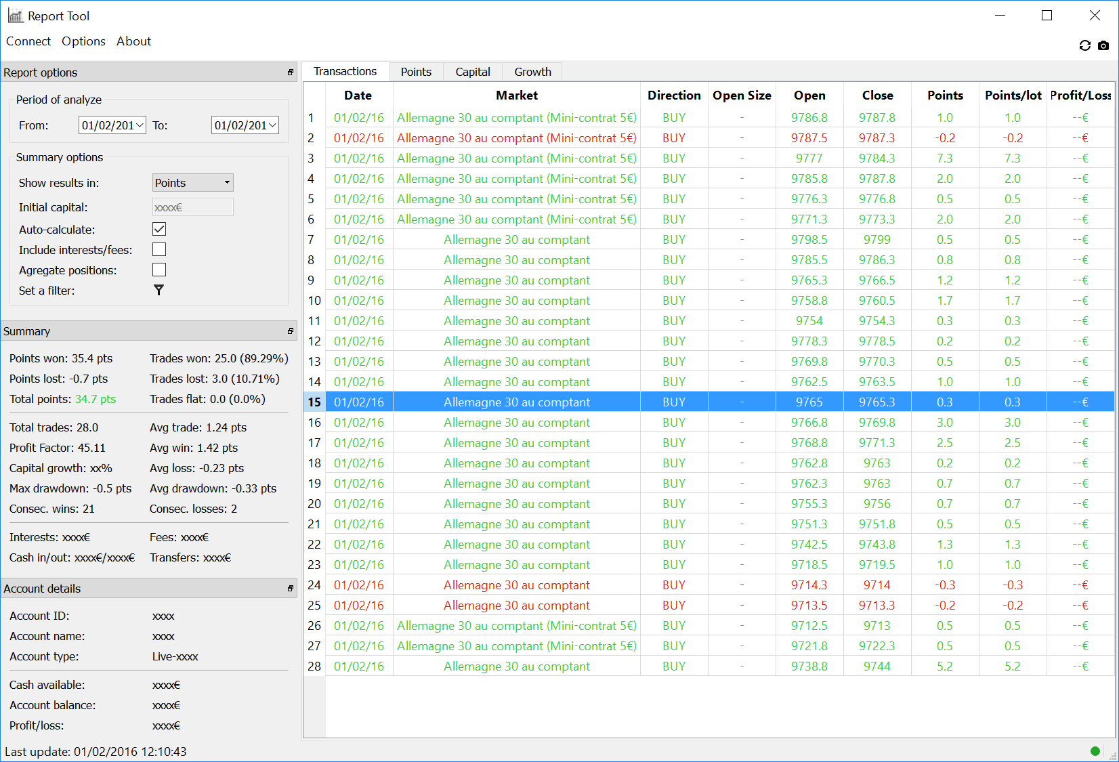Sort by the Points column header

[944, 96]
